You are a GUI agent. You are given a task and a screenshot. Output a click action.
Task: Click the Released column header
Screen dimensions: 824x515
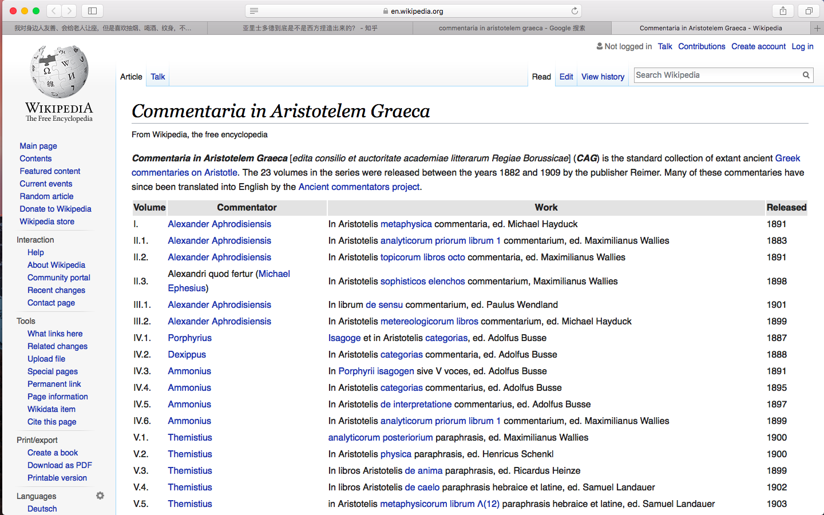(x=786, y=207)
